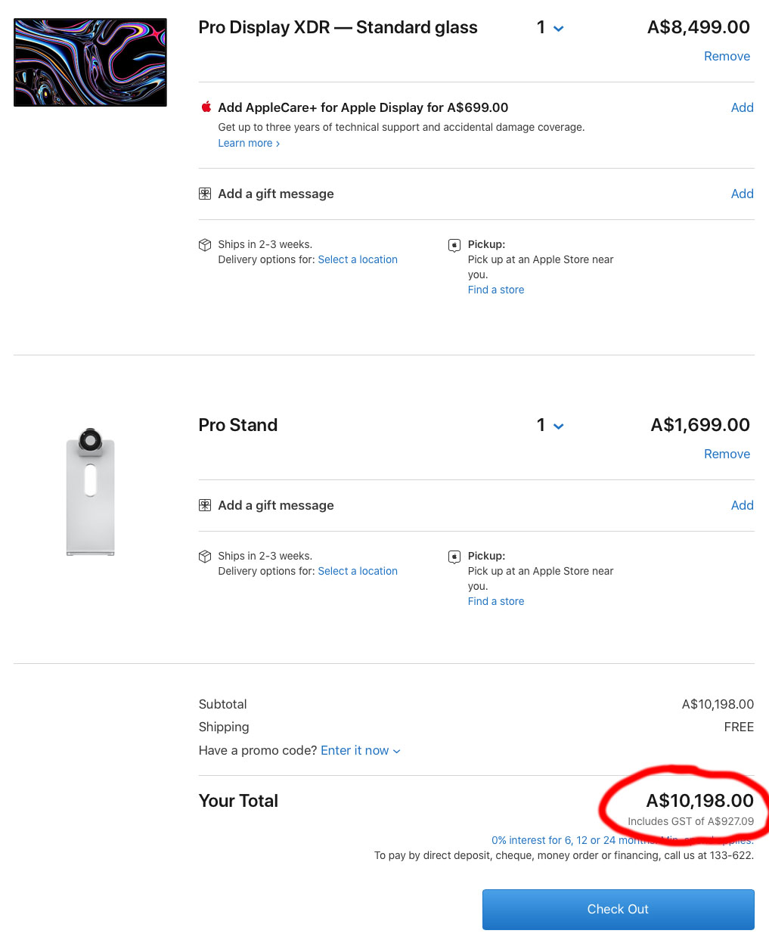Add gift message to Pro Display XDR
Screen dimensions: 769x946
click(742, 194)
